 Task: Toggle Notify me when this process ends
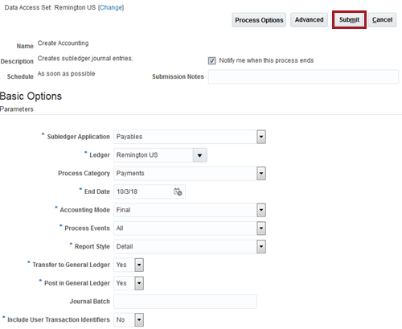pos(211,60)
